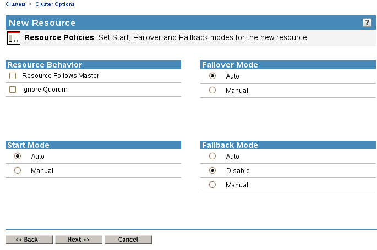Screen dimensions: 377x250
Task: Click the Start Mode section header
Action: [x=94, y=145]
